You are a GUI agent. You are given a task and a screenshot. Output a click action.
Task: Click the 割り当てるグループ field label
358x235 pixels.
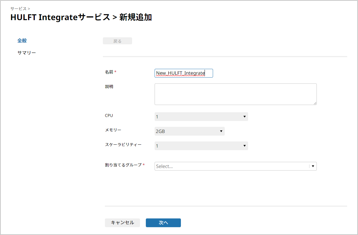(x=123, y=165)
